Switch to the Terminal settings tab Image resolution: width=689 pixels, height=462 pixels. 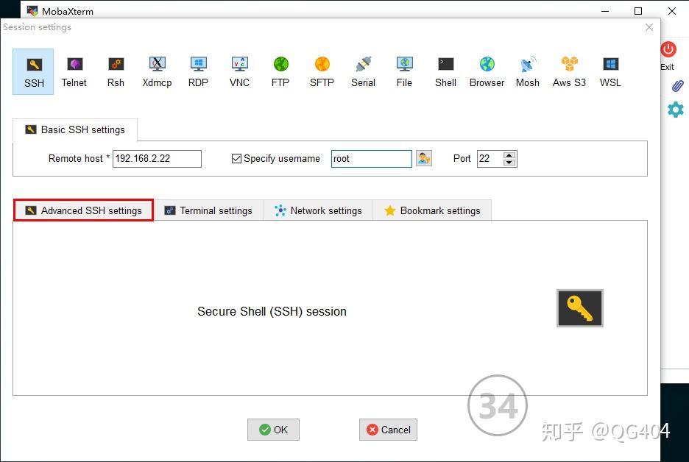[208, 210]
